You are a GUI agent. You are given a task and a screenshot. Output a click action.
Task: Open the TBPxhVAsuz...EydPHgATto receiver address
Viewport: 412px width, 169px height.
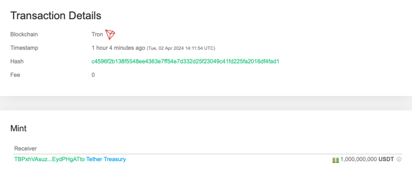coord(49,159)
